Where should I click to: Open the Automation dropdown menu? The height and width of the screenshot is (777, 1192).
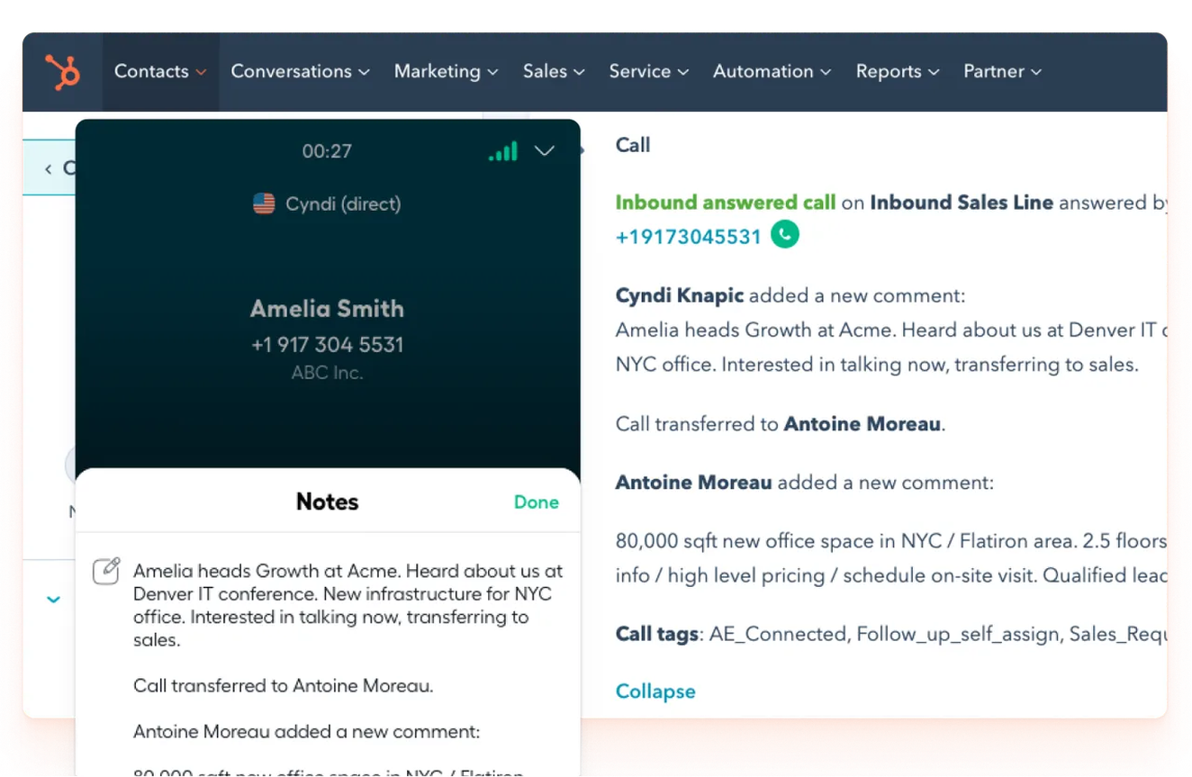tap(772, 72)
